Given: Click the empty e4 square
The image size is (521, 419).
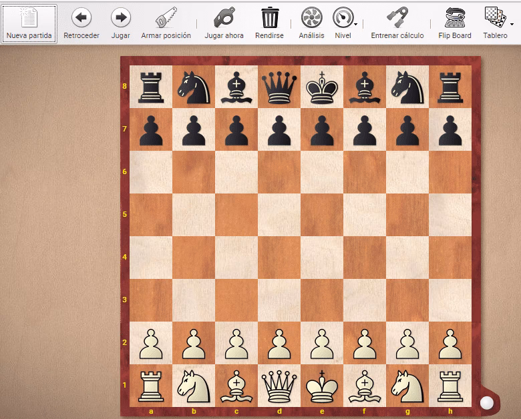Looking at the screenshot, I should (x=322, y=258).
